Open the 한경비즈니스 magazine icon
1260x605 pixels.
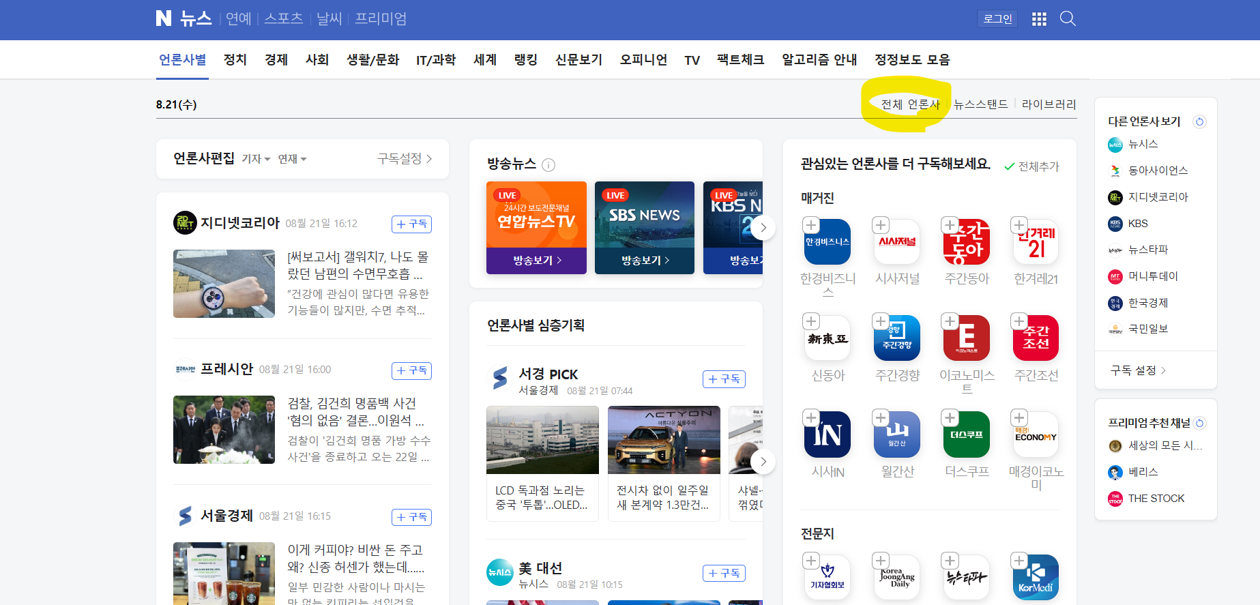click(x=827, y=241)
